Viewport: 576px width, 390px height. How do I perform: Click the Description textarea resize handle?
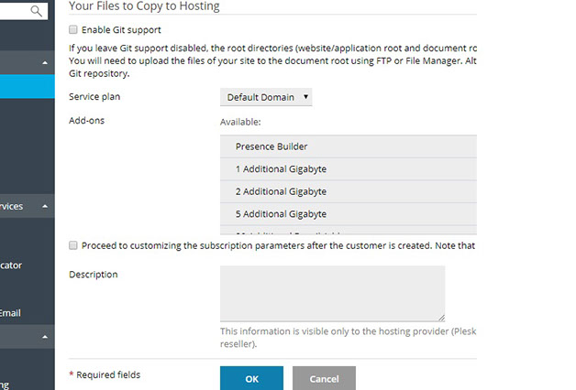click(440, 317)
